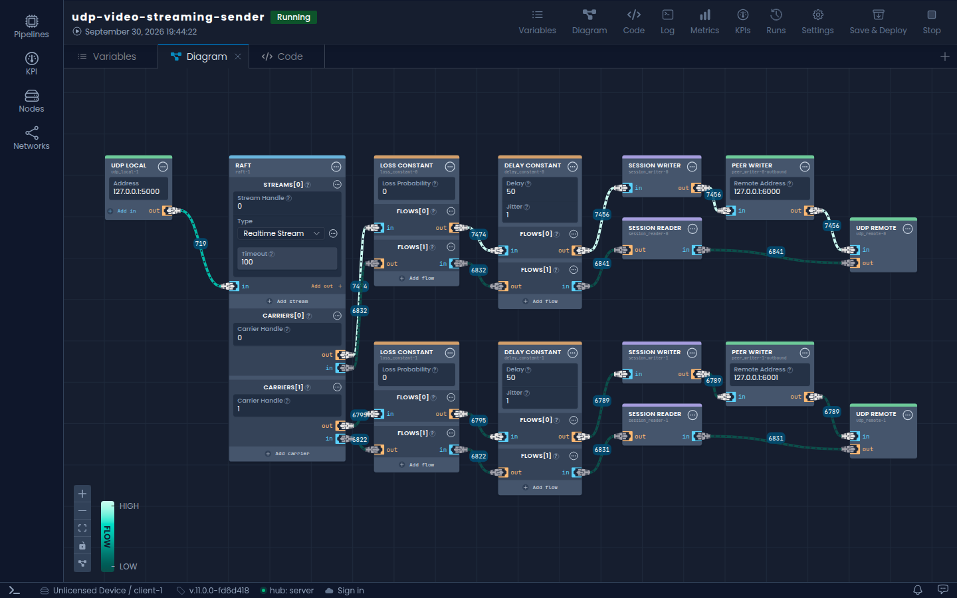957x598 pixels.
Task: Open the Log view in top toolbar
Action: [667, 22]
